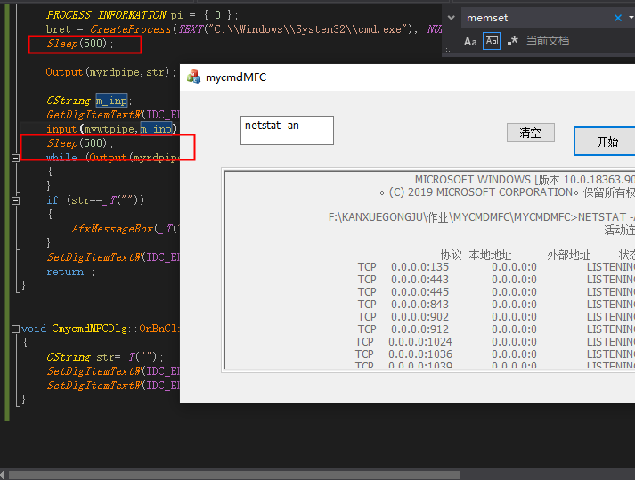635x480 pixels.
Task: Click the memset search input field
Action: pos(537,18)
